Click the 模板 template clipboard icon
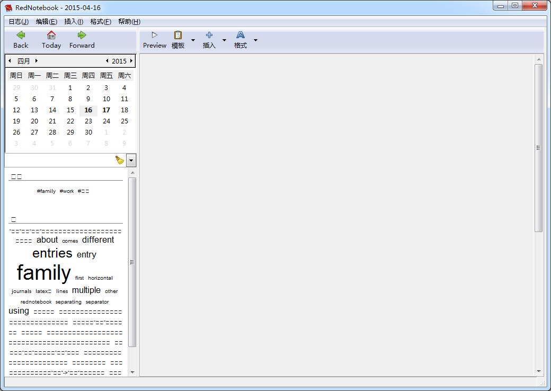This screenshot has height=391, width=551. pyautogui.click(x=178, y=35)
